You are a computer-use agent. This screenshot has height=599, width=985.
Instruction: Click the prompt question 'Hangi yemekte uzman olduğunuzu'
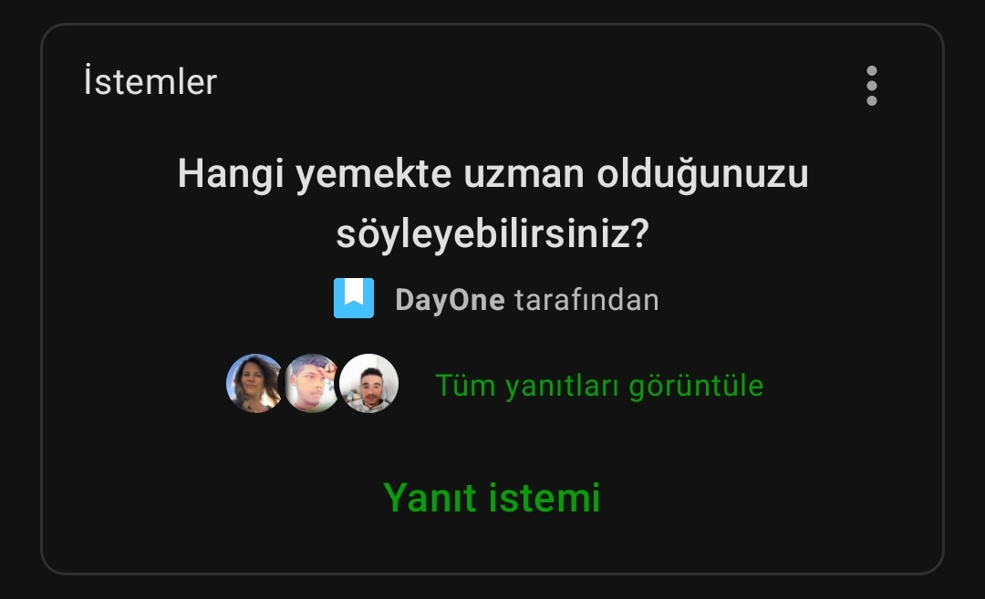tap(493, 174)
